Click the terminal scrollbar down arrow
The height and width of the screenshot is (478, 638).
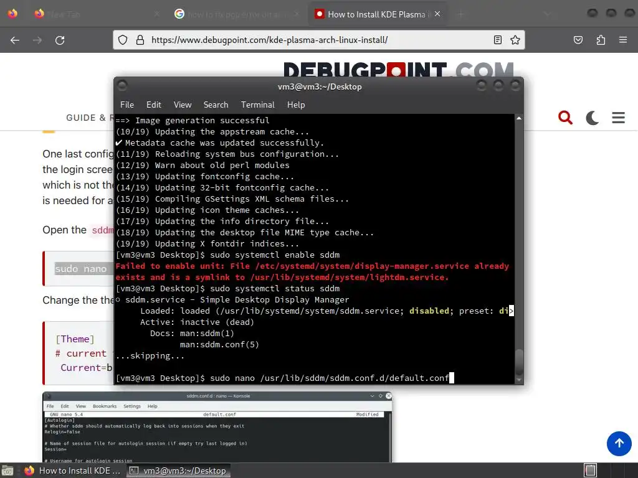tap(519, 380)
